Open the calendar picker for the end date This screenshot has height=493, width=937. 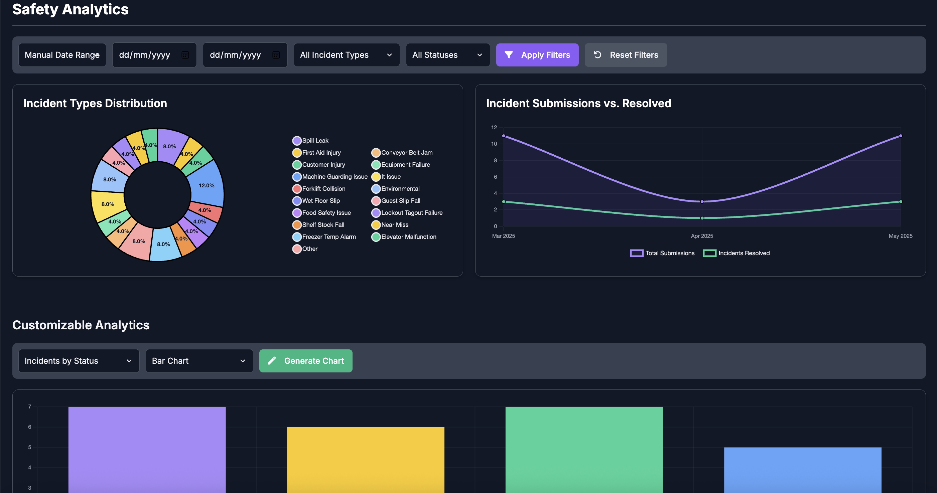(x=276, y=55)
